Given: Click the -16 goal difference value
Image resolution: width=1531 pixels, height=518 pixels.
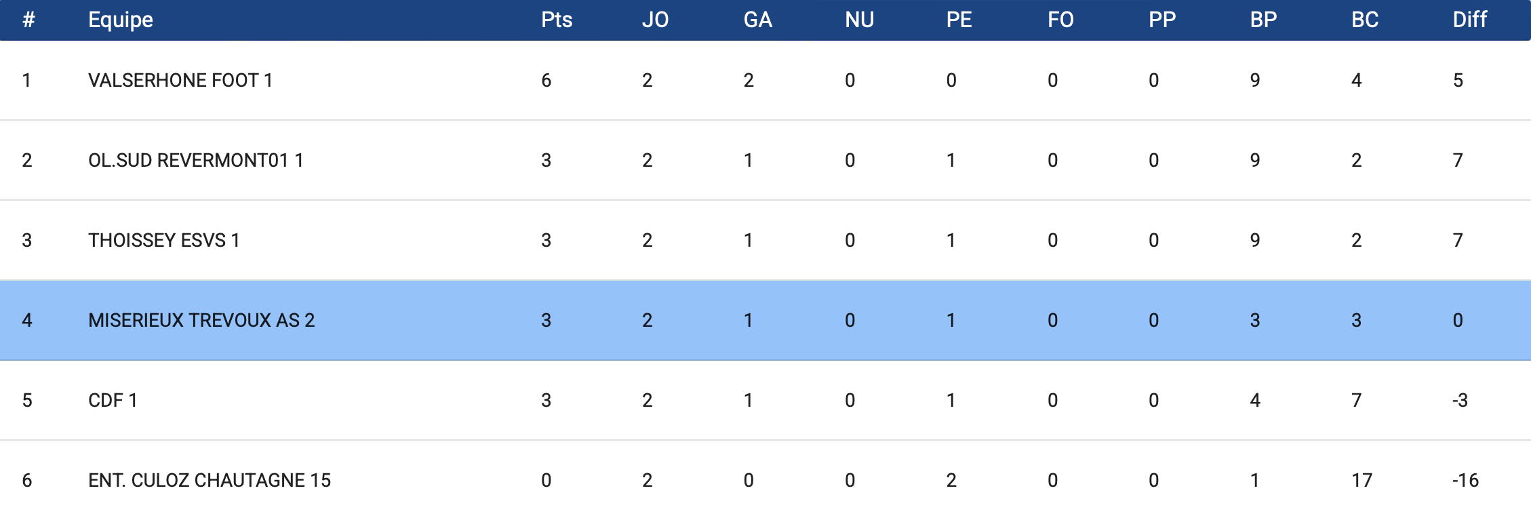Looking at the screenshot, I should click(x=1465, y=481).
